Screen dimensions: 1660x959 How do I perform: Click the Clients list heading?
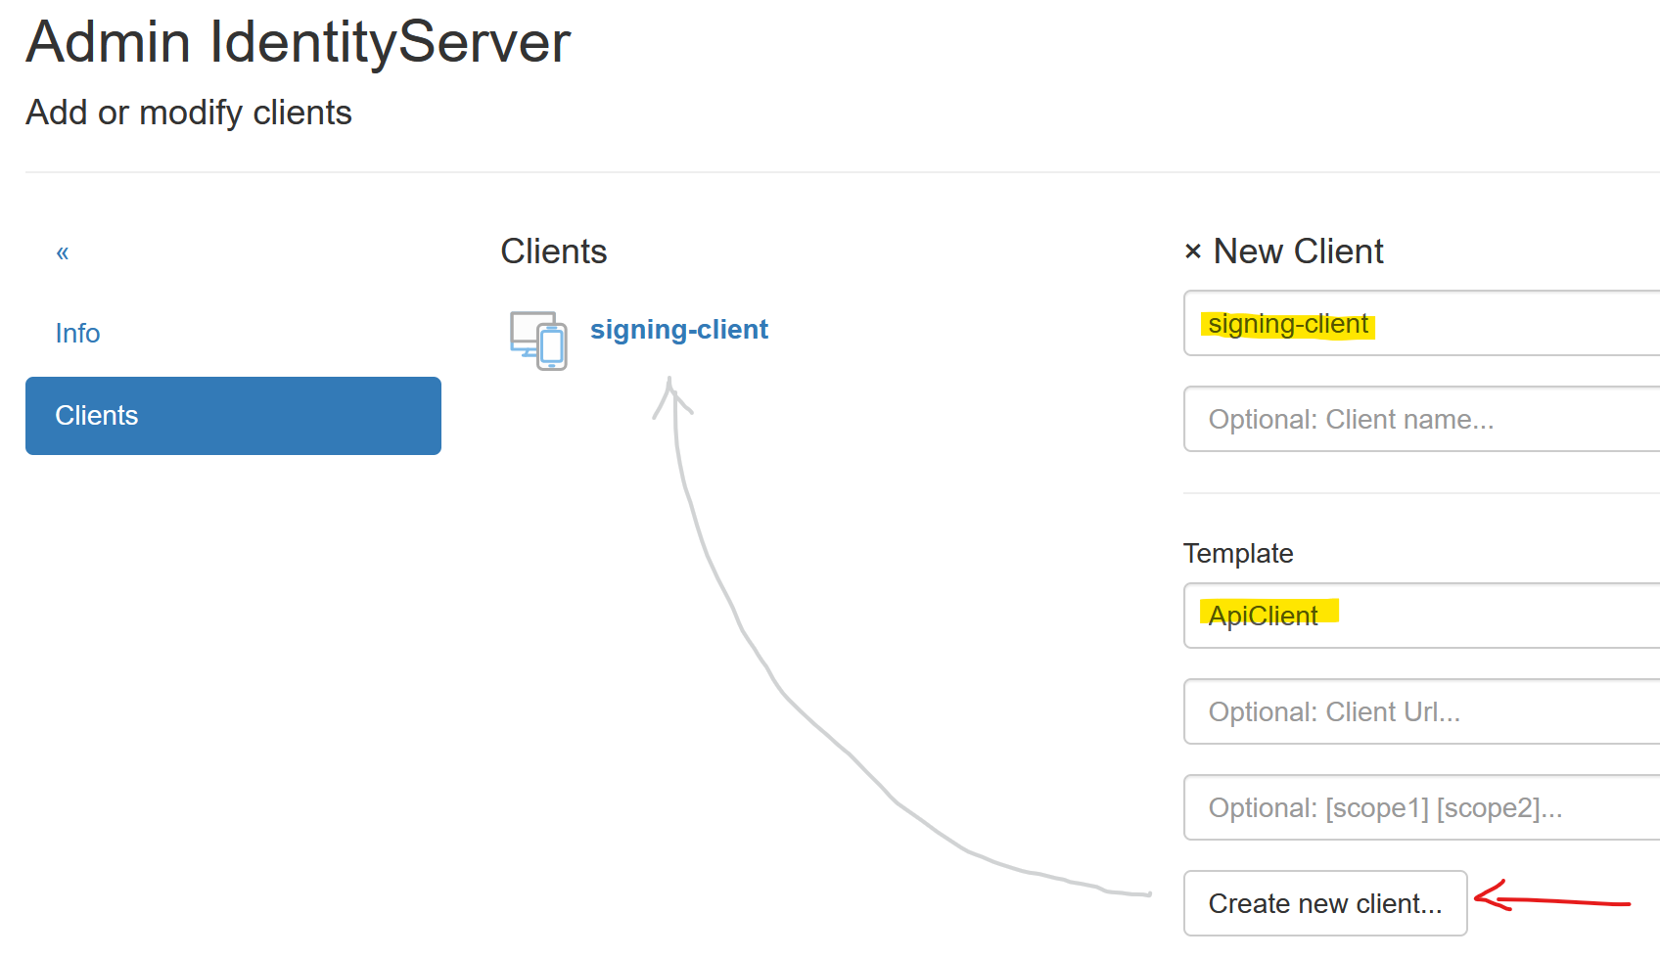[554, 251]
